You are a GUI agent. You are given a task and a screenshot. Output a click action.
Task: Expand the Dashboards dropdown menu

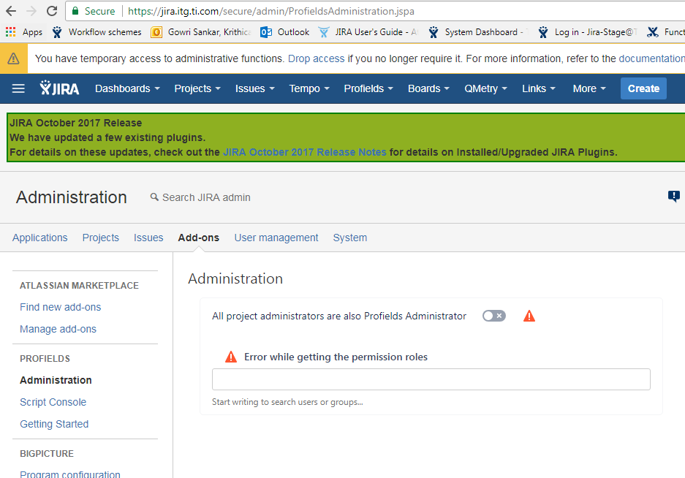click(x=127, y=88)
